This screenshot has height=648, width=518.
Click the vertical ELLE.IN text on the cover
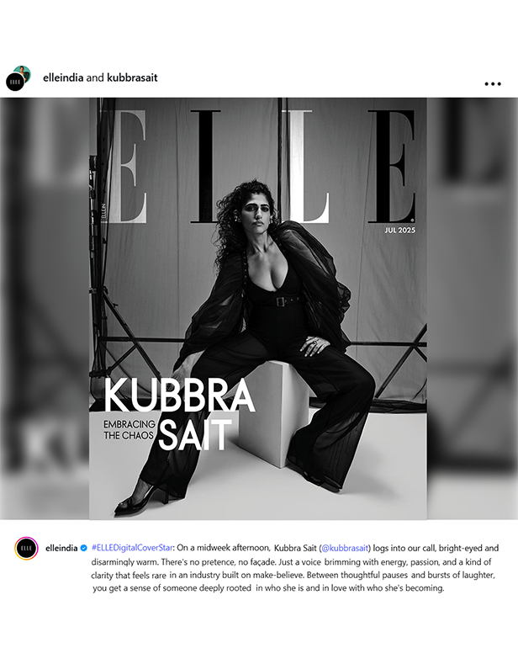click(x=104, y=210)
